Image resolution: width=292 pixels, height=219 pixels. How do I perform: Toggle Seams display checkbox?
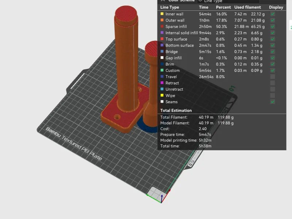pos(272,102)
